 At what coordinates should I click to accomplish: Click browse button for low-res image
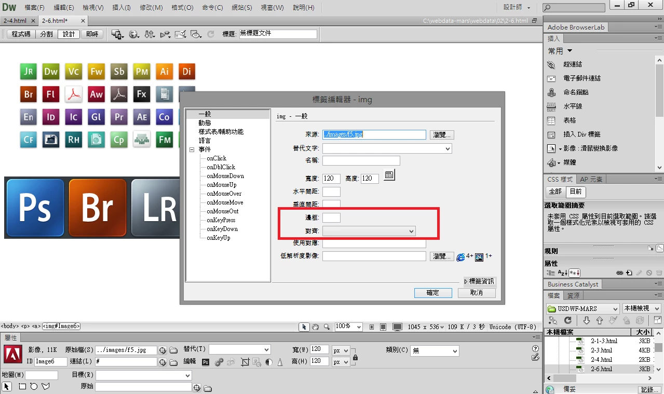442,256
